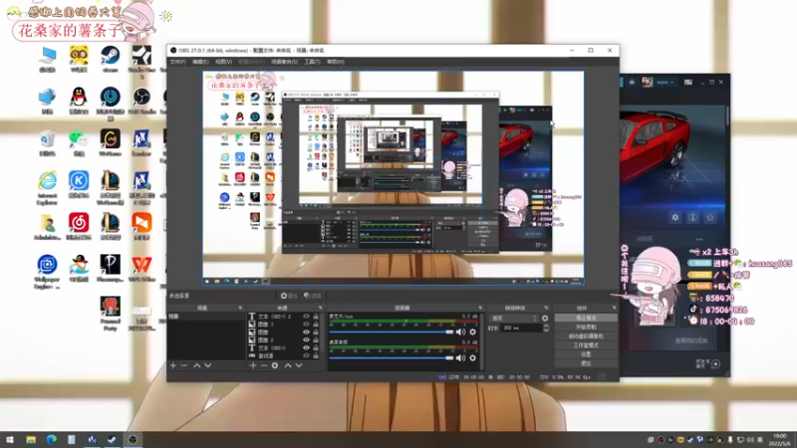This screenshot has height=448, width=797.
Task: Open settings gear for 桌面音频 audio
Action: [472, 358]
